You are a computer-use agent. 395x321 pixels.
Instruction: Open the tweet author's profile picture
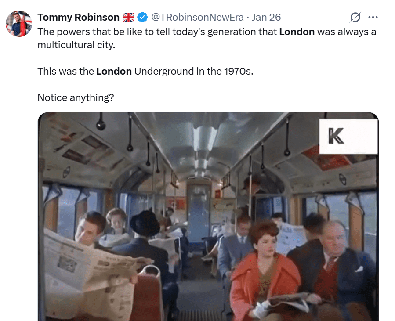19,24
